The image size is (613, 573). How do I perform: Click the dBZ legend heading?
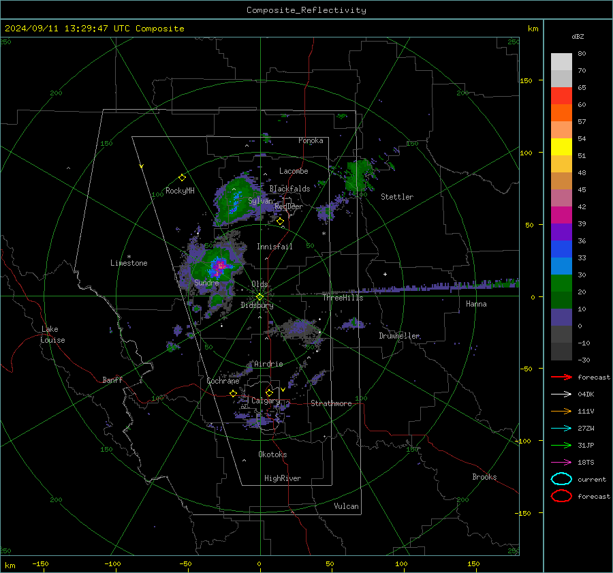pyautogui.click(x=578, y=36)
